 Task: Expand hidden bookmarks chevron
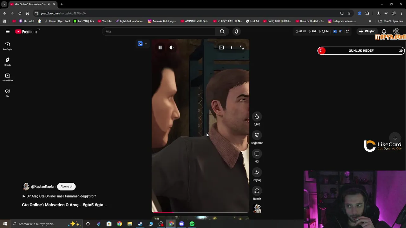click(x=370, y=21)
